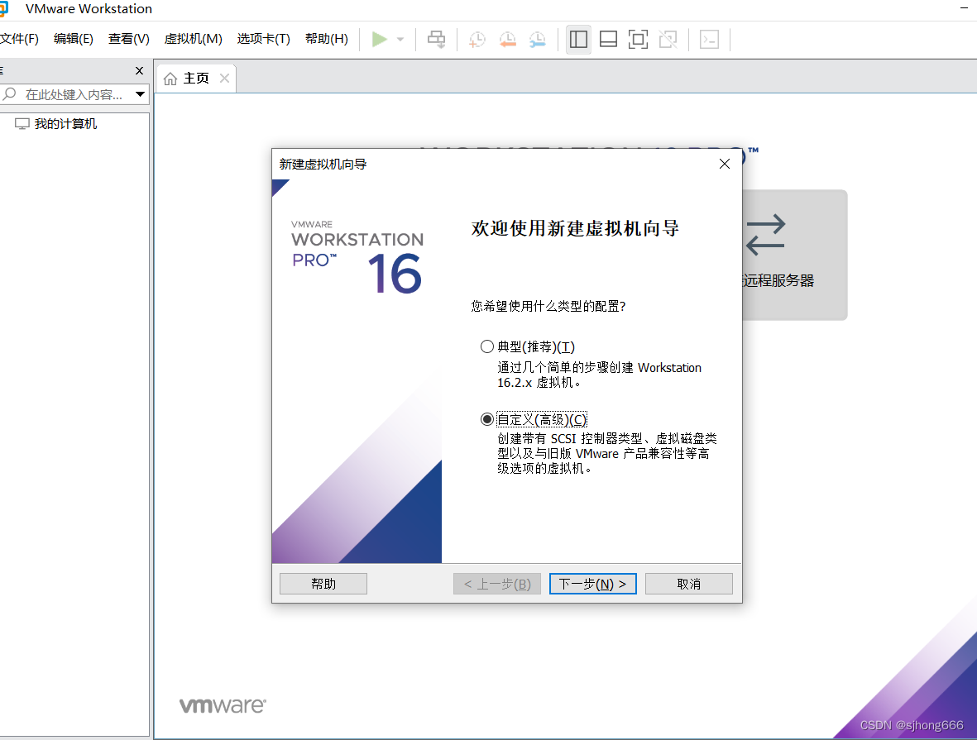Open the 文件(F) menu
Viewport: 977px width, 740px height.
(19, 39)
